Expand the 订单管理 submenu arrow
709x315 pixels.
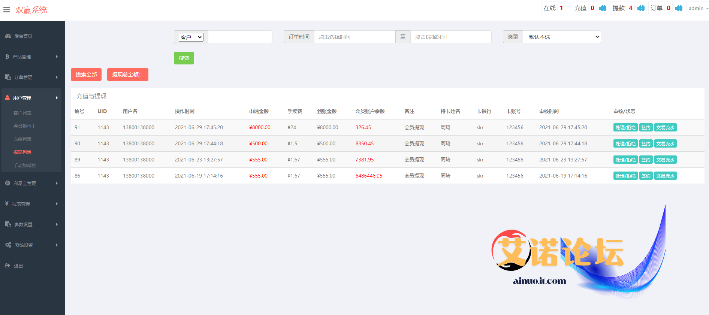coord(57,77)
